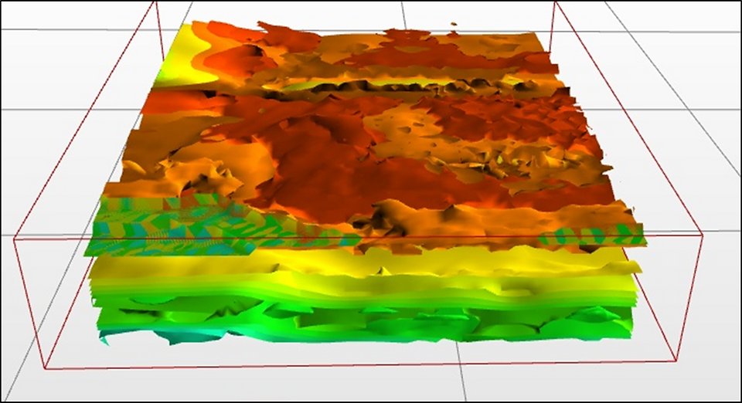Click the red bounding box front-right upper corner
The width and height of the screenshot is (742, 403).
click(x=702, y=235)
